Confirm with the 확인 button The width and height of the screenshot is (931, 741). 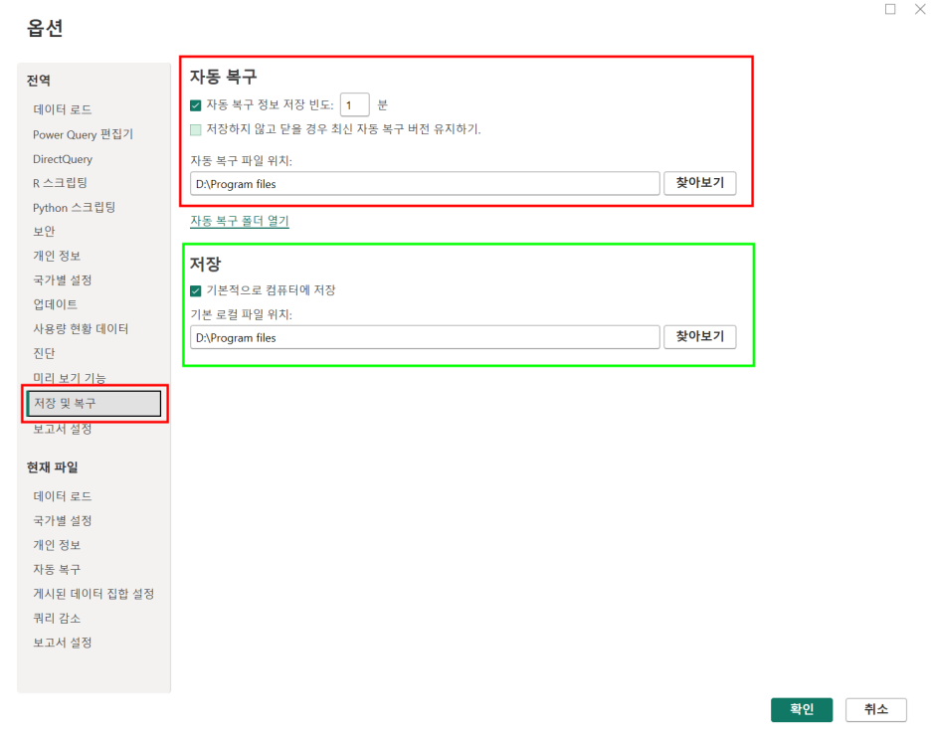[x=801, y=709]
